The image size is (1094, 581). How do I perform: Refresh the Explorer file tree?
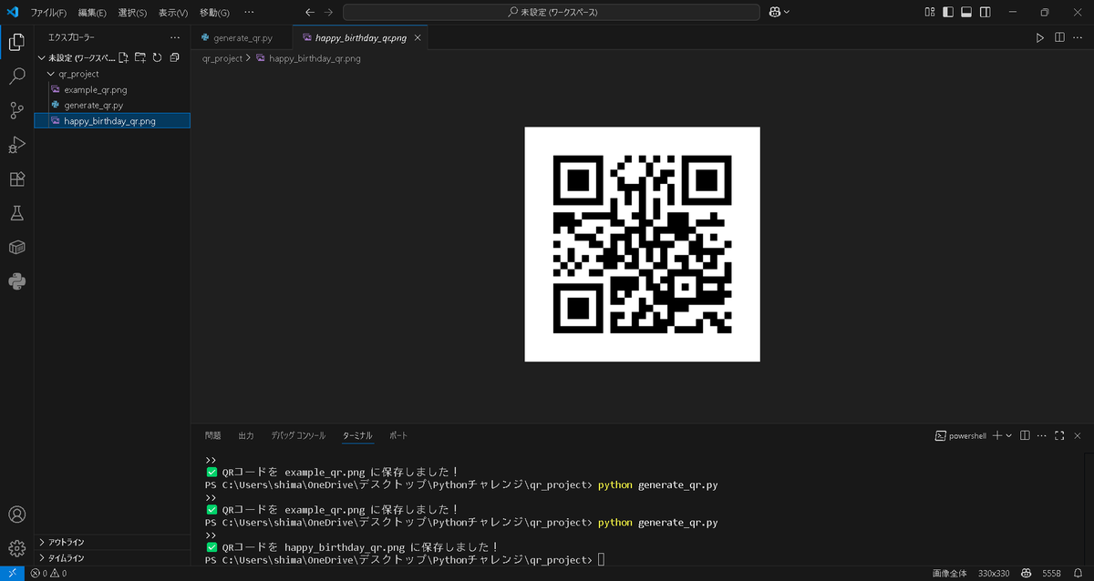[x=157, y=57]
